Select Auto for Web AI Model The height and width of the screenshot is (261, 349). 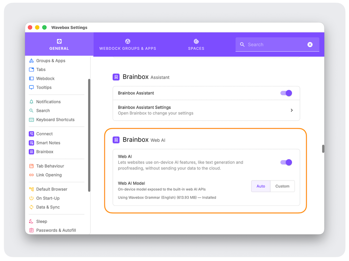[x=261, y=186]
